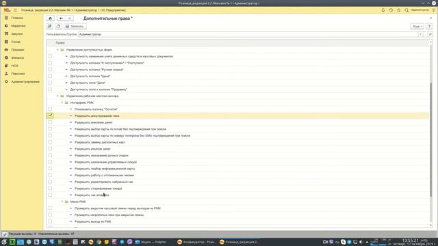The width and height of the screenshot is (438, 246).
Task: Check 'Показывать колонку Остаток' checkbox
Action: click(50, 109)
